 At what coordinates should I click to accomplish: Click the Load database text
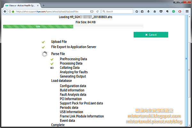(61, 81)
